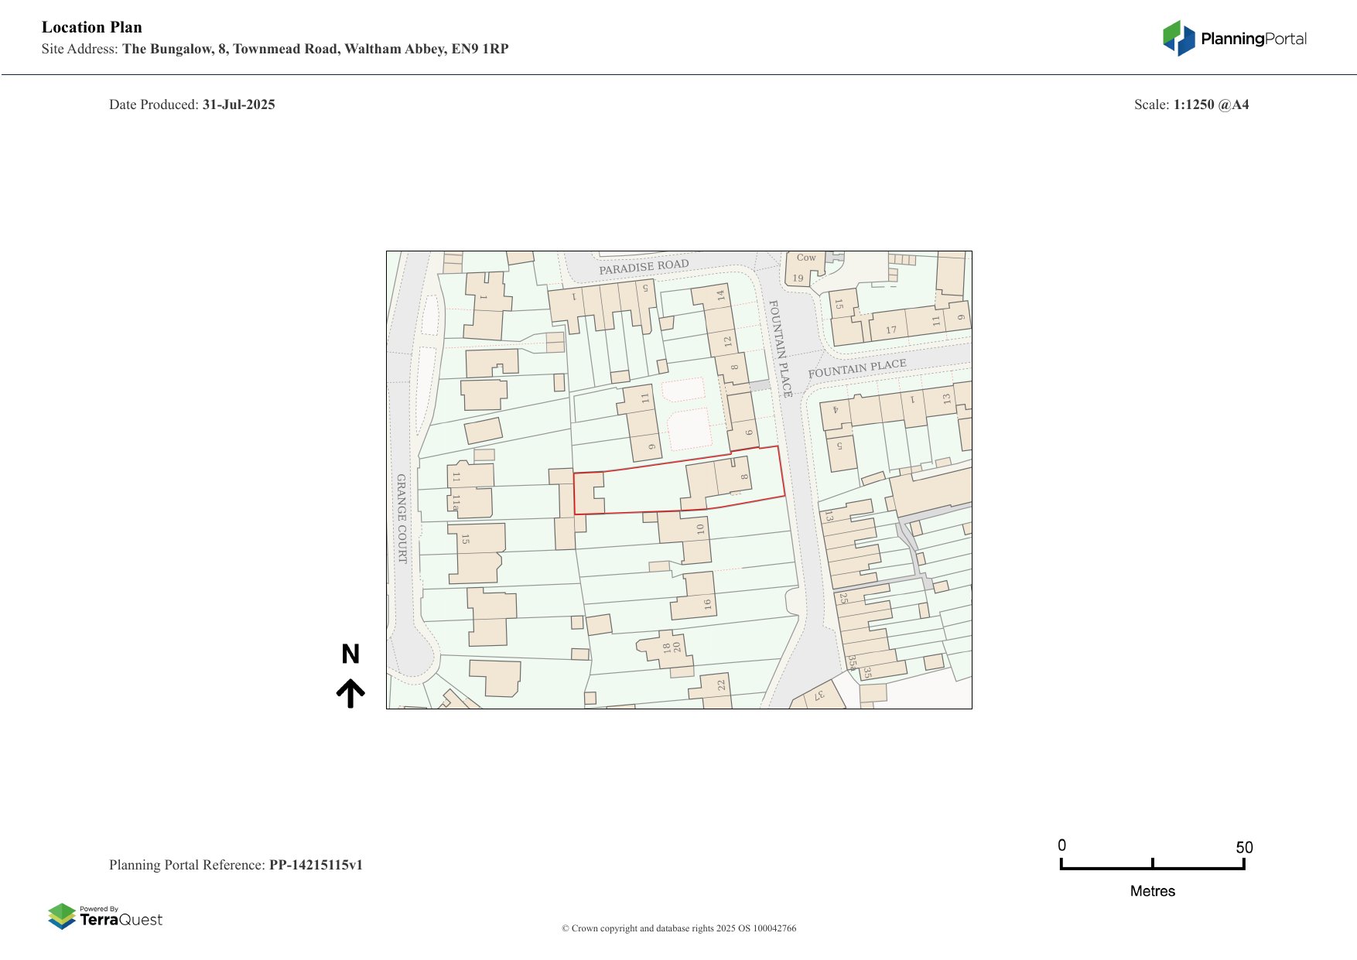Click the scale value 1:1250 @A4
Viewport: 1357px width, 960px height.
point(1211,104)
